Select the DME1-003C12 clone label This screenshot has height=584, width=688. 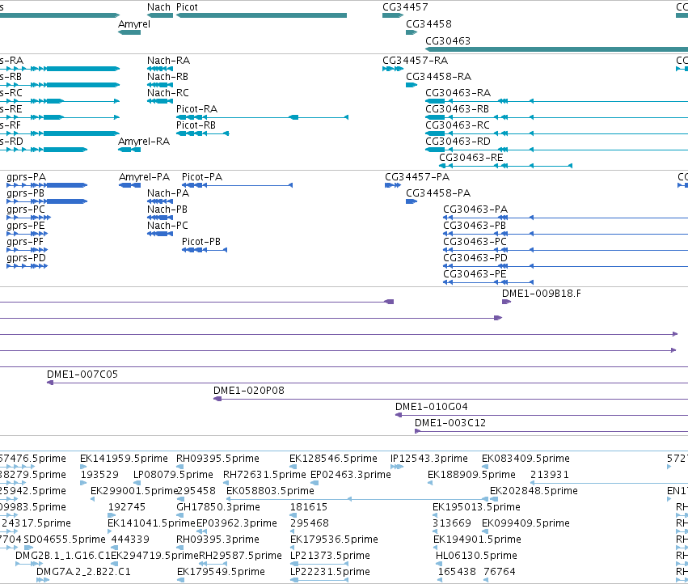point(450,423)
